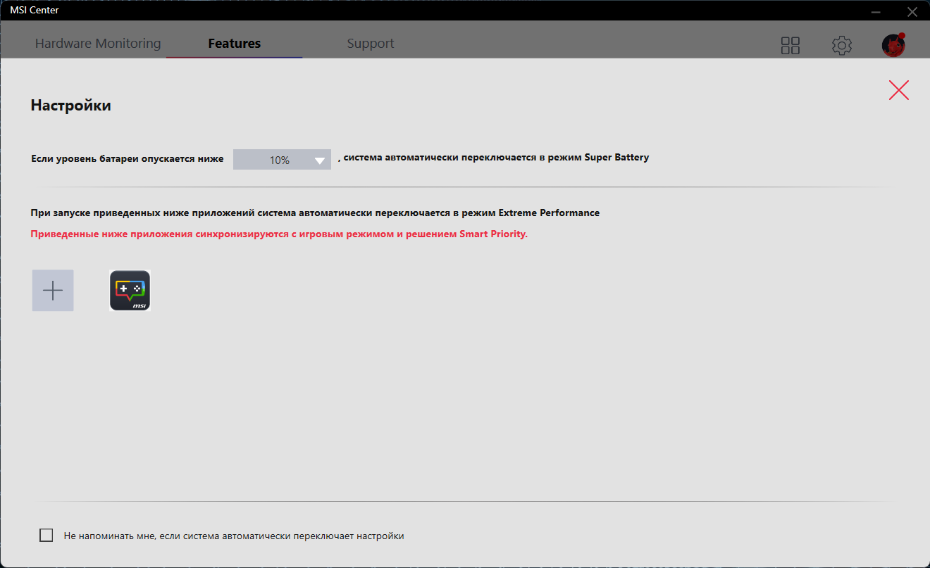930x568 pixels.
Task: Click the Настройки heading text
Action: [71, 106]
